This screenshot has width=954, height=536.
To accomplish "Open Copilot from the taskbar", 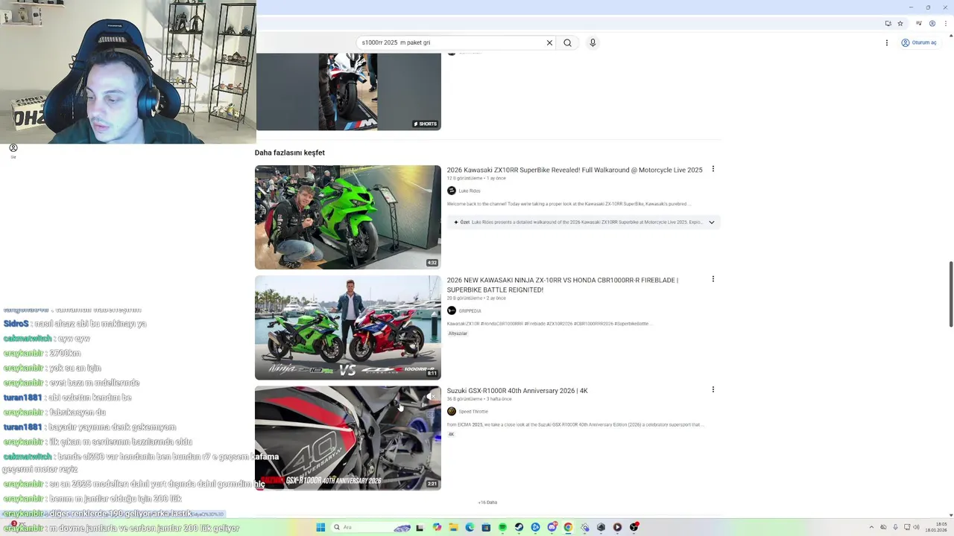I will (x=437, y=527).
